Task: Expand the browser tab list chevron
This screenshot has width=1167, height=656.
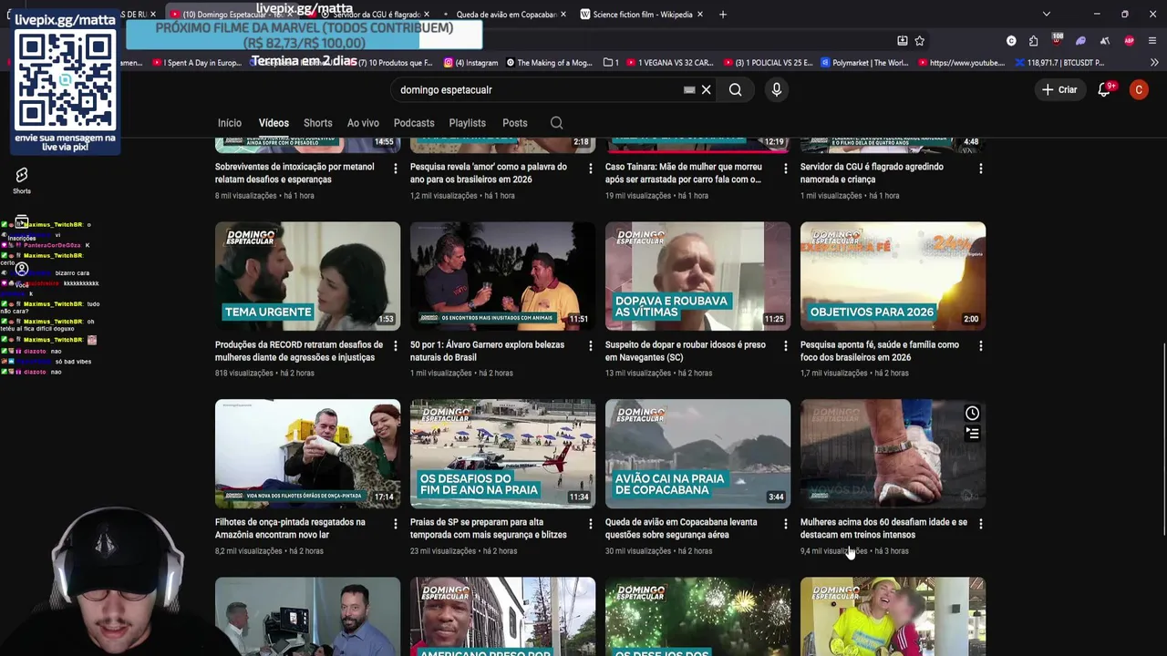Action: tap(1047, 15)
